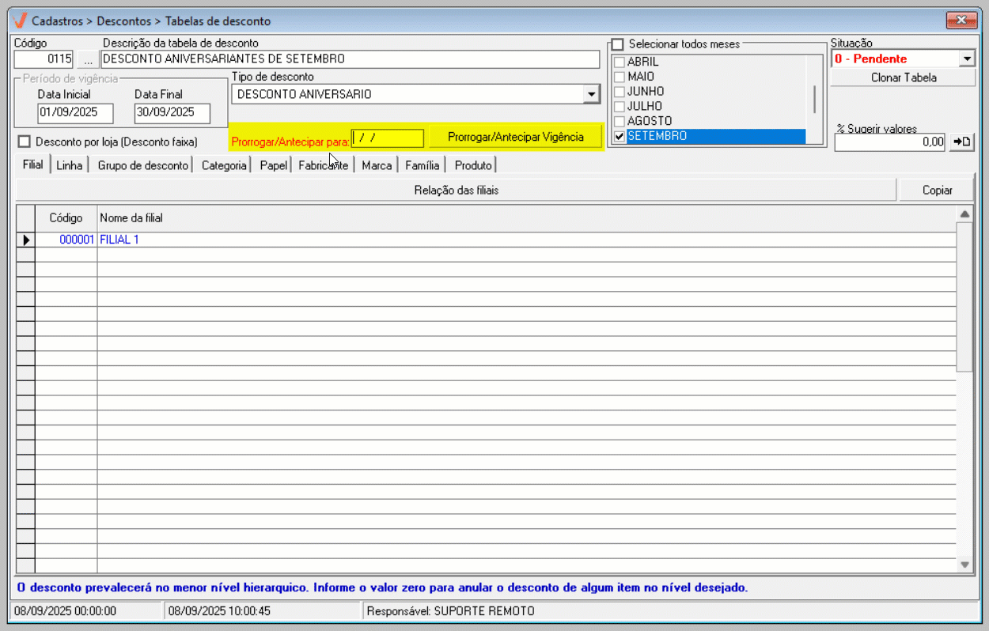The image size is (989, 631).
Task: Switch to the Produto tab
Action: click(x=473, y=165)
